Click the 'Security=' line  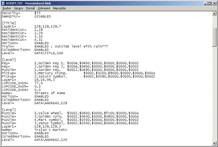point(21,13)
